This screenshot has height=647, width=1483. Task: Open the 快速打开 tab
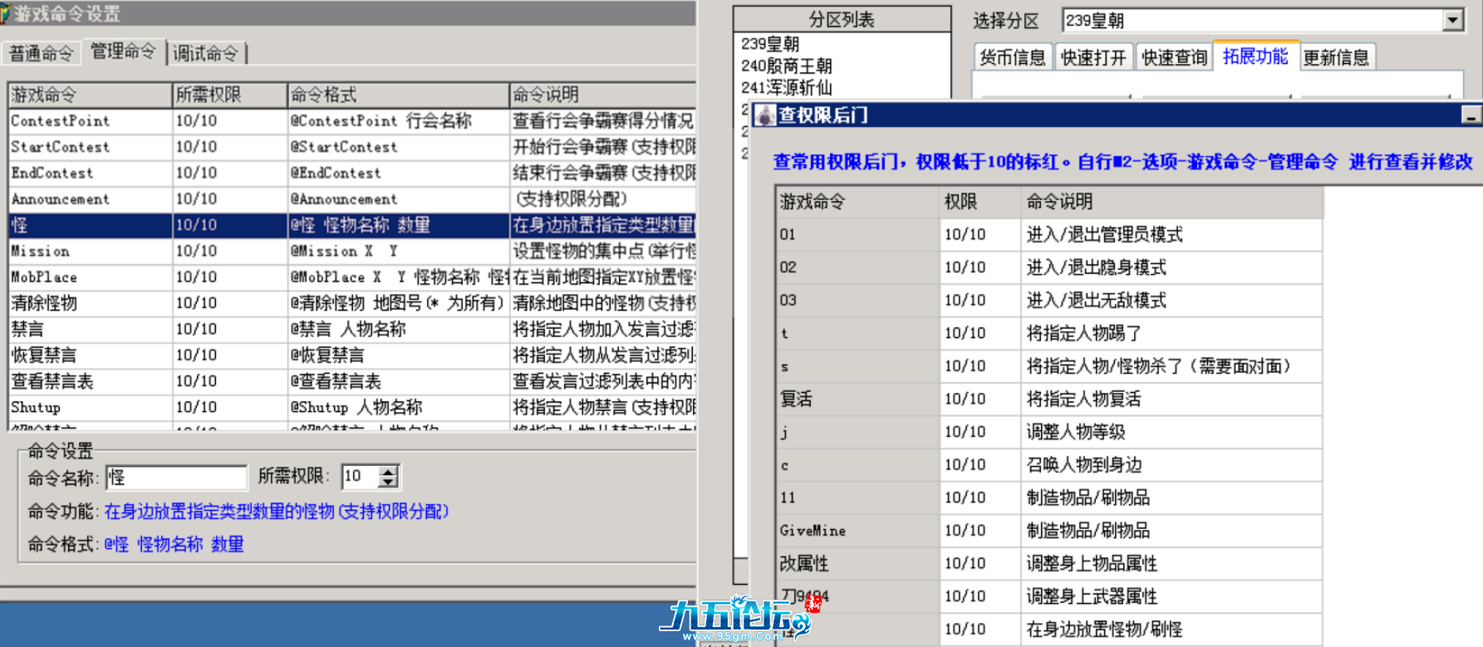click(x=1093, y=57)
